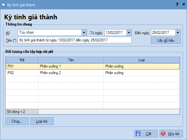Edit the Tên name text field

(75, 40)
